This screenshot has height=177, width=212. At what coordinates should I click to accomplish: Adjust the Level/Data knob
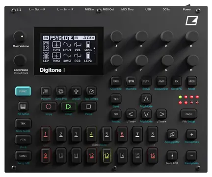(x=20, y=60)
